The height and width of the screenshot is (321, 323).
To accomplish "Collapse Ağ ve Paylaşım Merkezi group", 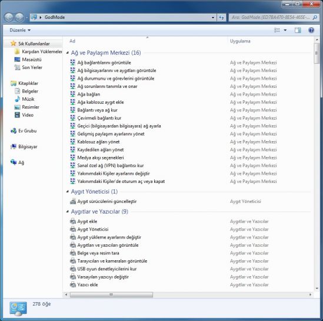I will [x=67, y=53].
